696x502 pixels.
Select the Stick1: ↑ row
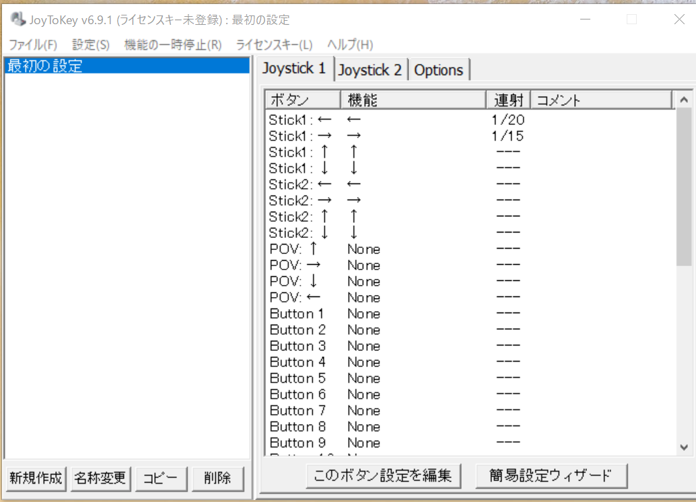(x=471, y=152)
